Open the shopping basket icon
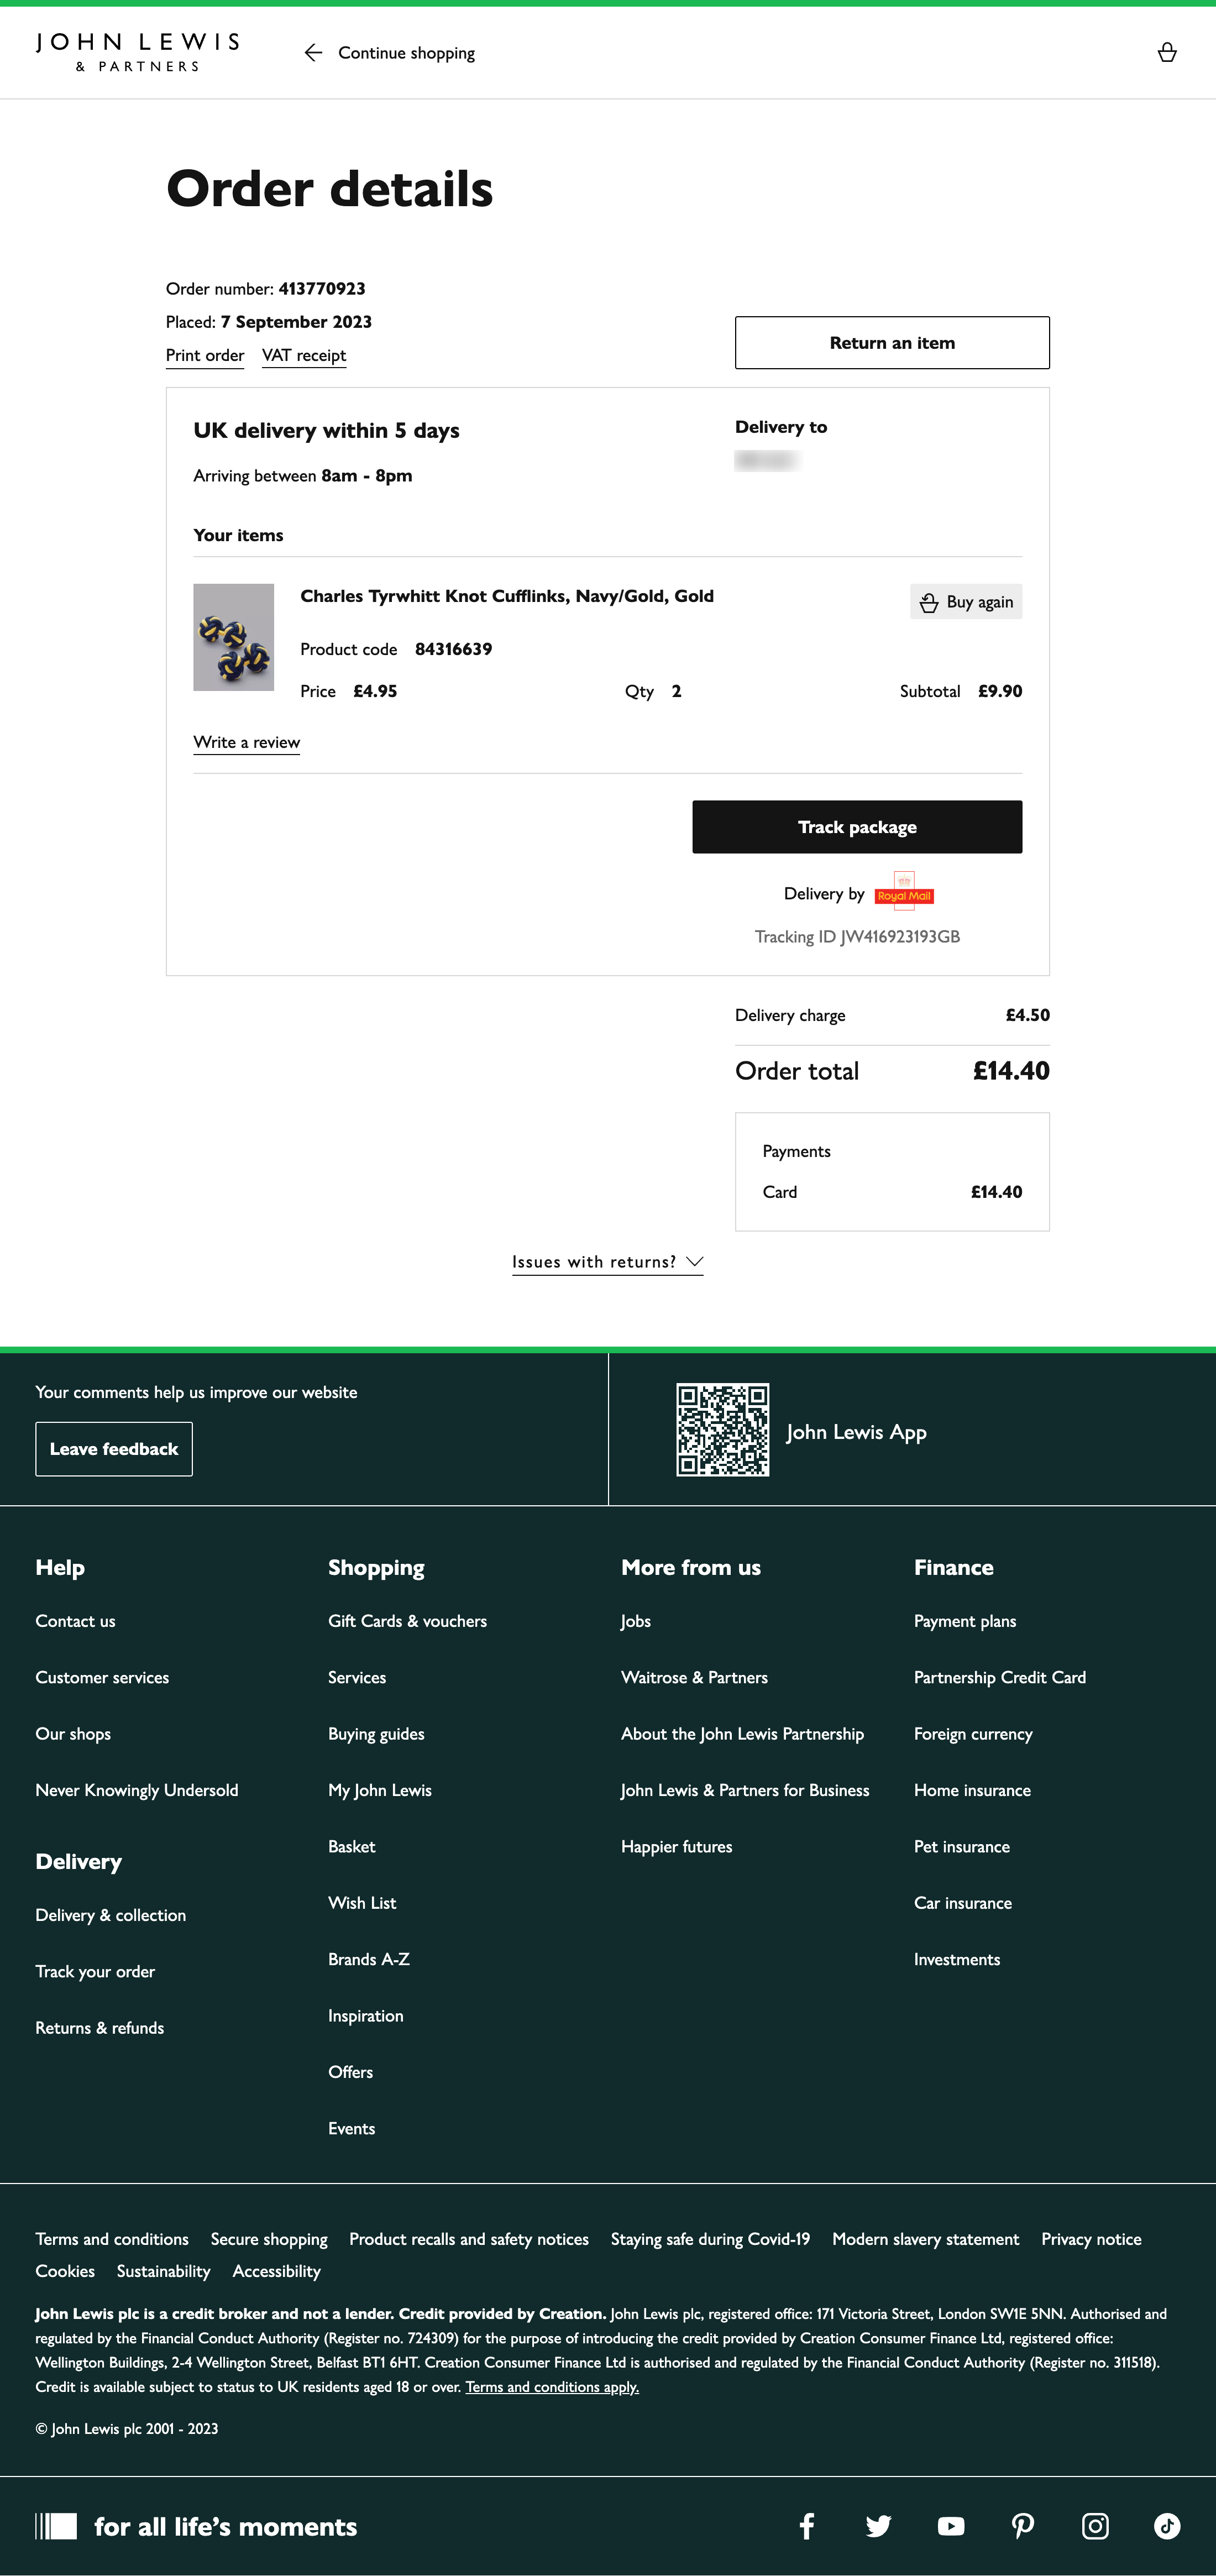This screenshot has width=1216, height=2576. (1166, 53)
